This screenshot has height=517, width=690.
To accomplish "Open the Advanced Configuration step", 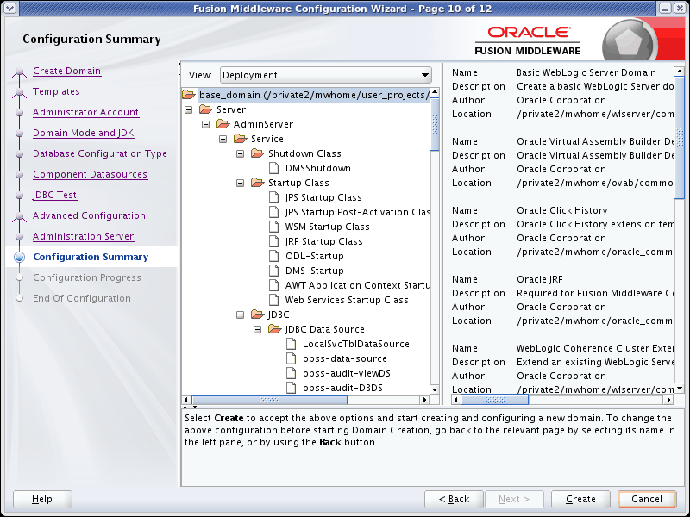I will point(89,215).
